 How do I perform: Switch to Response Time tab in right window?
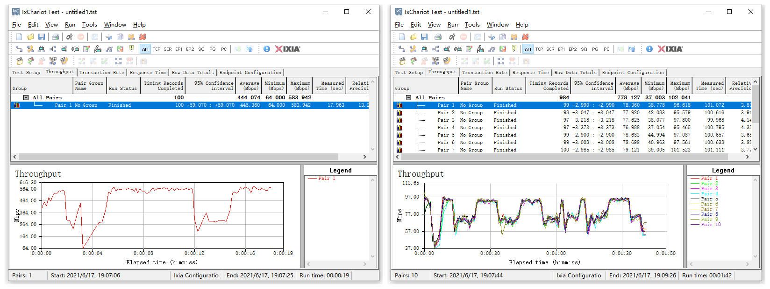[x=530, y=73]
